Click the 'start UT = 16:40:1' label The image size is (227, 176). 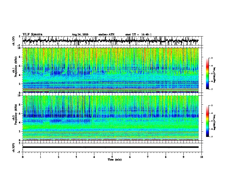(138, 35)
